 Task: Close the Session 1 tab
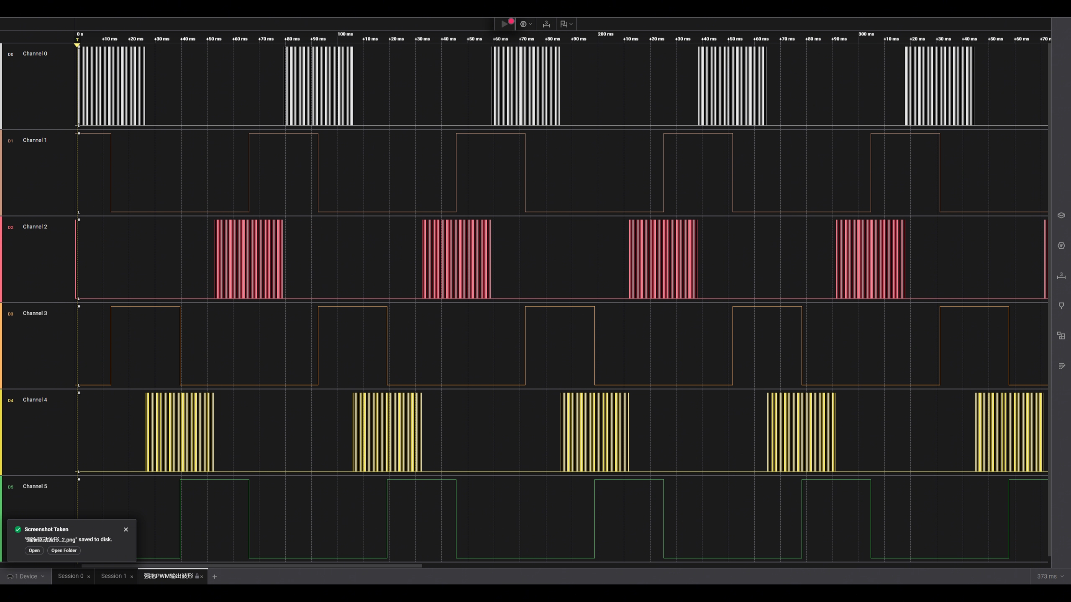tap(132, 577)
